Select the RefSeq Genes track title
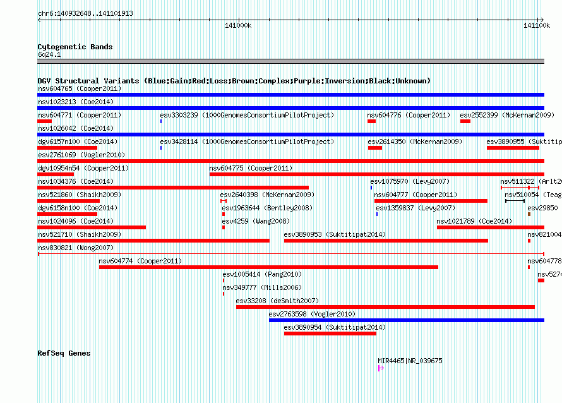The height and width of the screenshot is (403, 562). 64,353
